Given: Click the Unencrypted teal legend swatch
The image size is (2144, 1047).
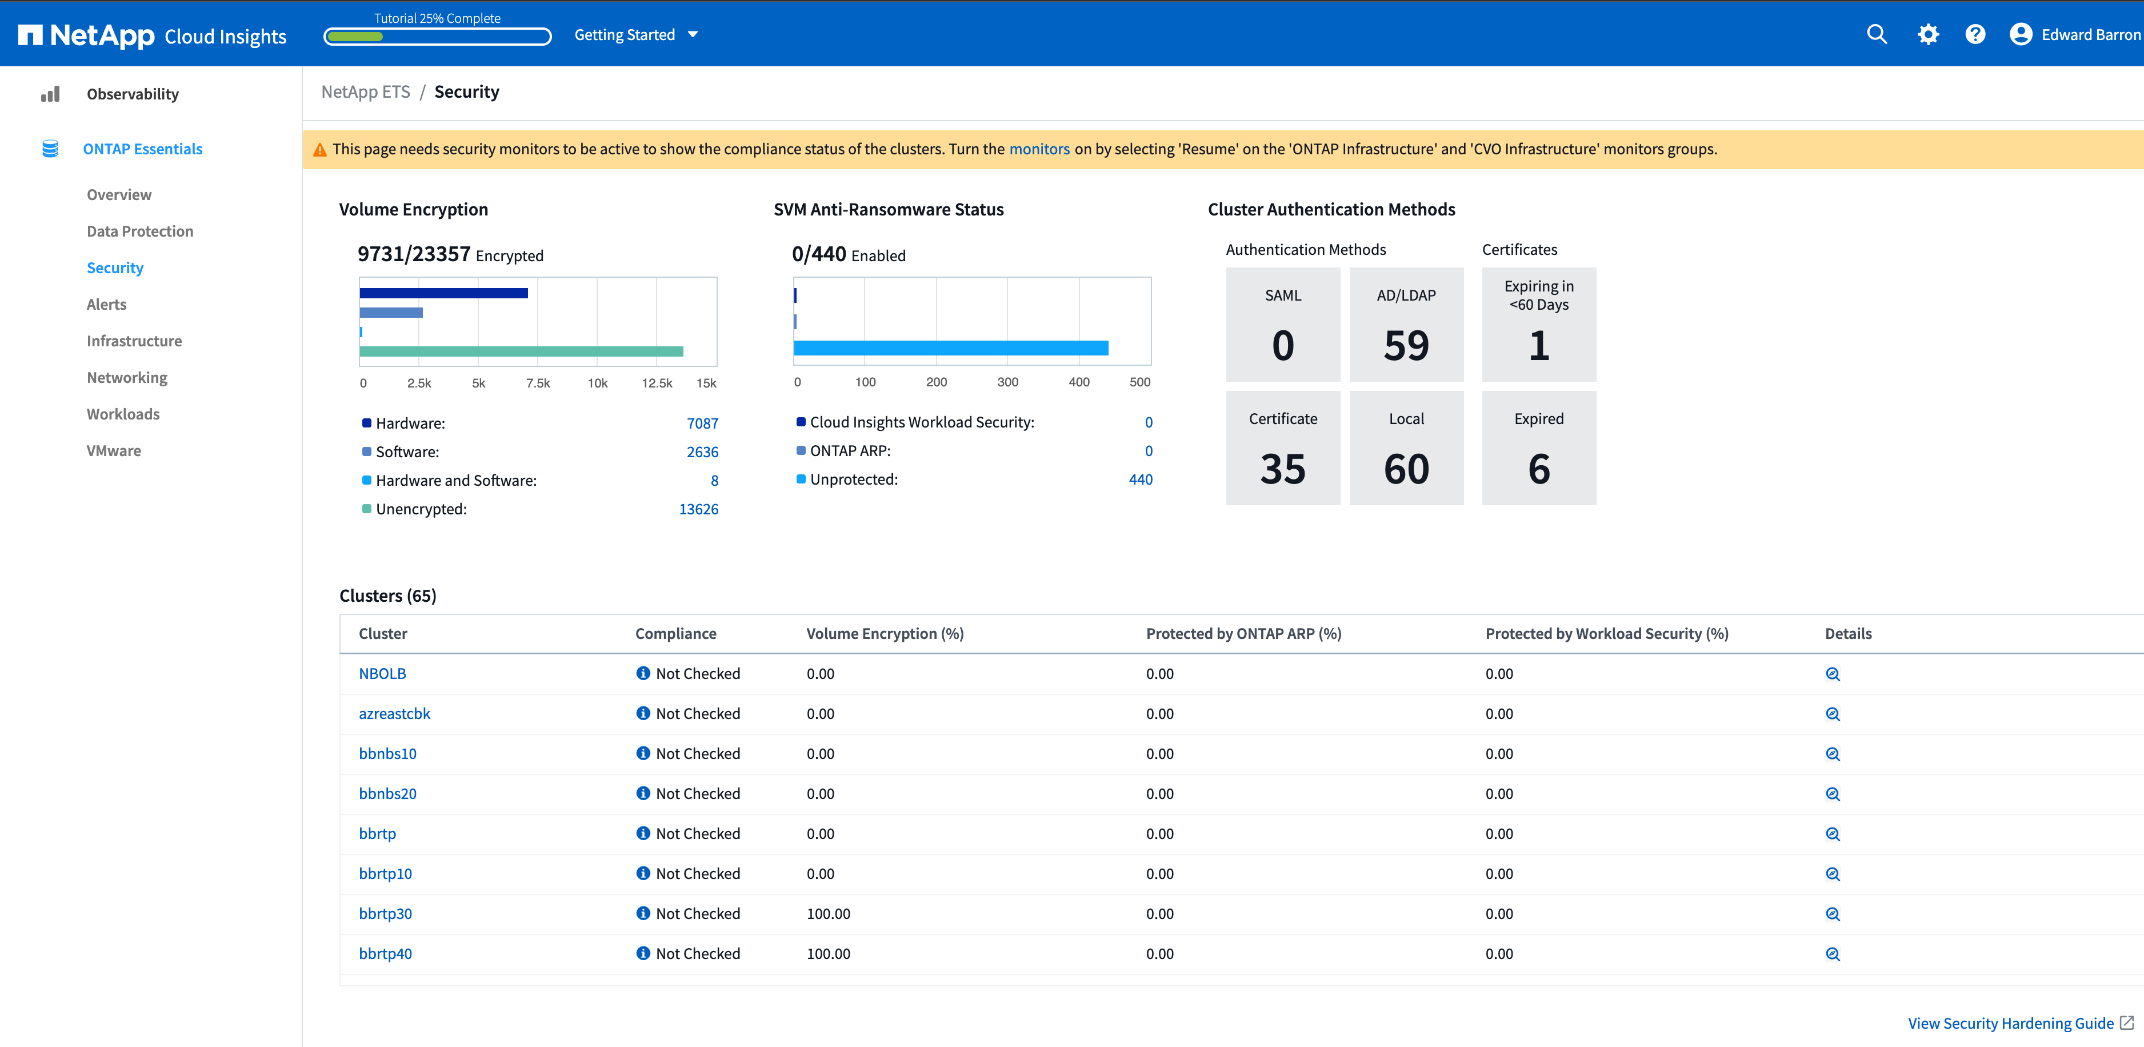Looking at the screenshot, I should [366, 509].
